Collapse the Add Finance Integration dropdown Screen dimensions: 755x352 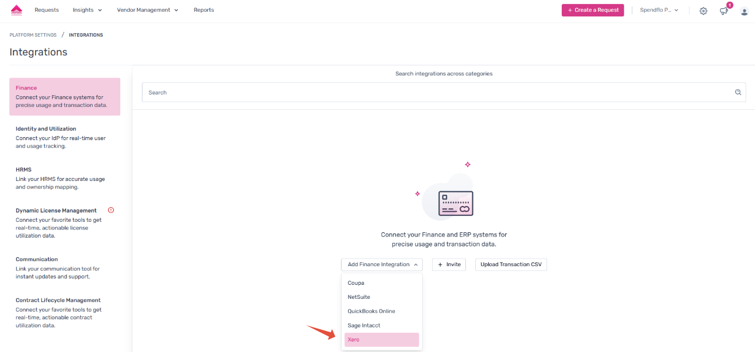coord(382,264)
